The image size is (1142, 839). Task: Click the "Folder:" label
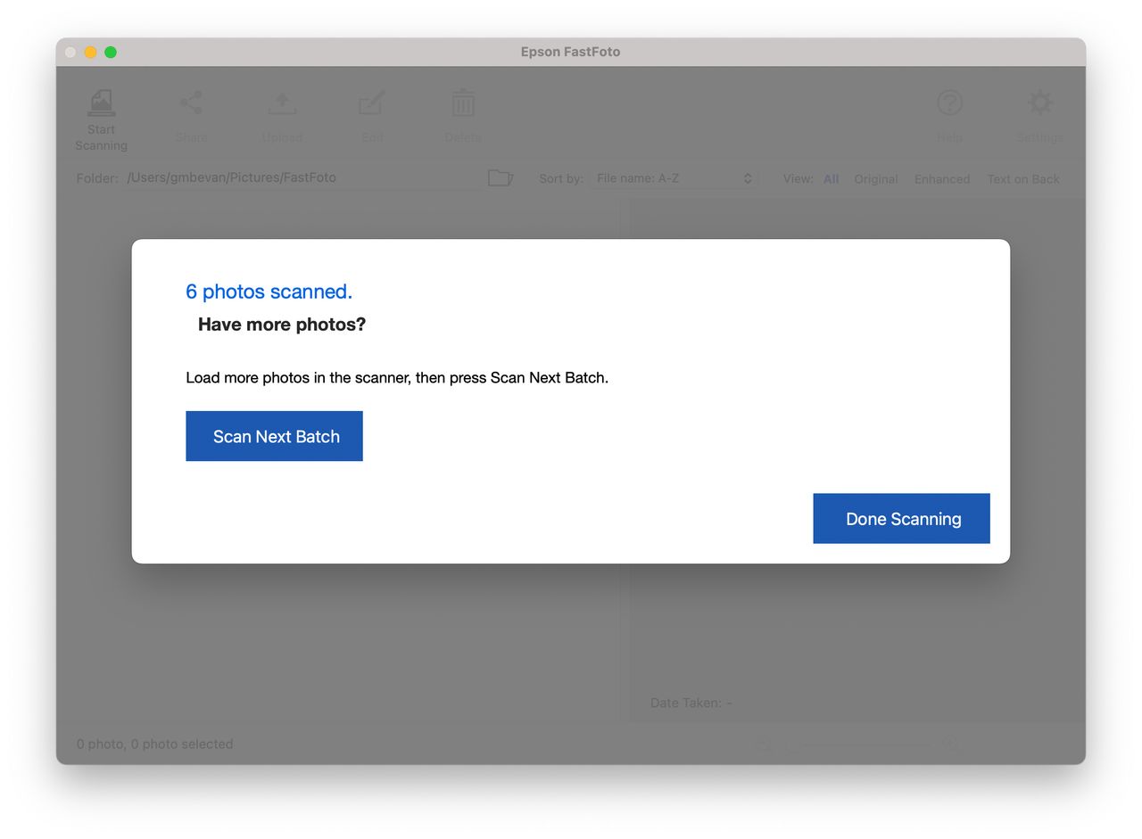(97, 178)
